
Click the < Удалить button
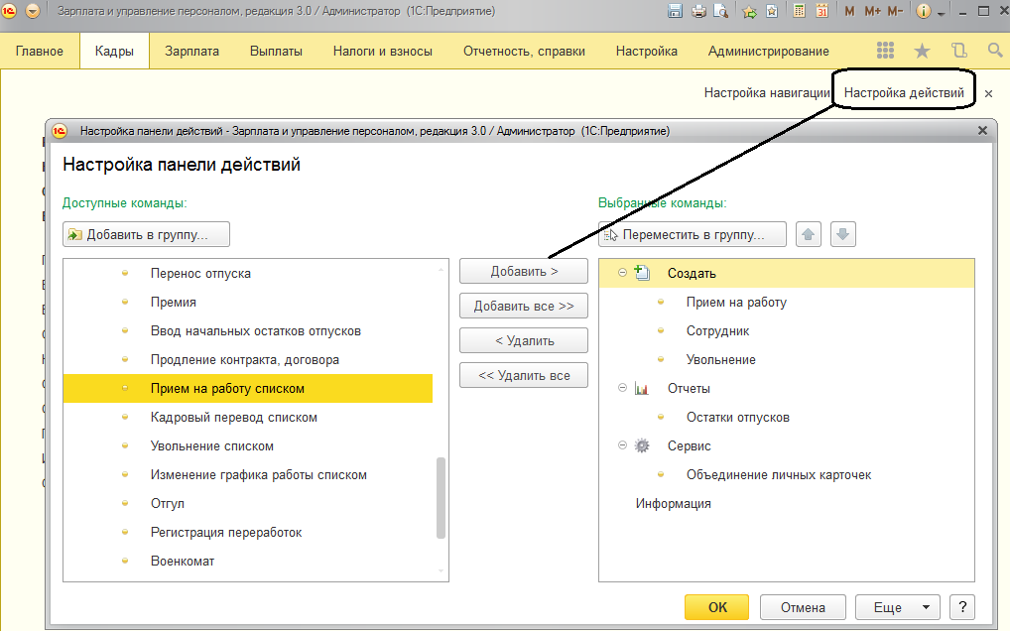pos(524,340)
